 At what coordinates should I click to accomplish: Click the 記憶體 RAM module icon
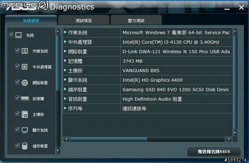[25, 99]
